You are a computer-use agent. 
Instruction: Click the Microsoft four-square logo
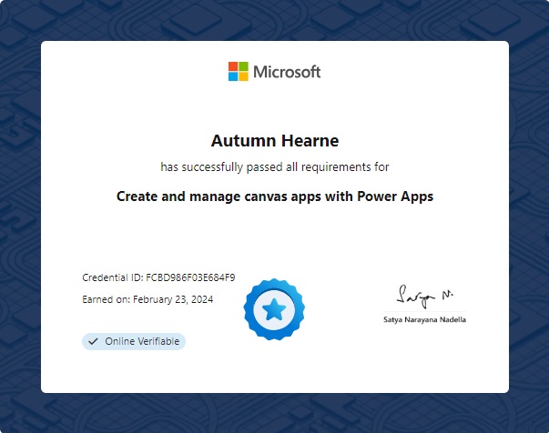coord(238,72)
